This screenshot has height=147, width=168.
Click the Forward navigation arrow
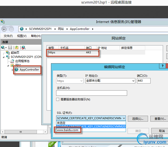tap(12, 29)
